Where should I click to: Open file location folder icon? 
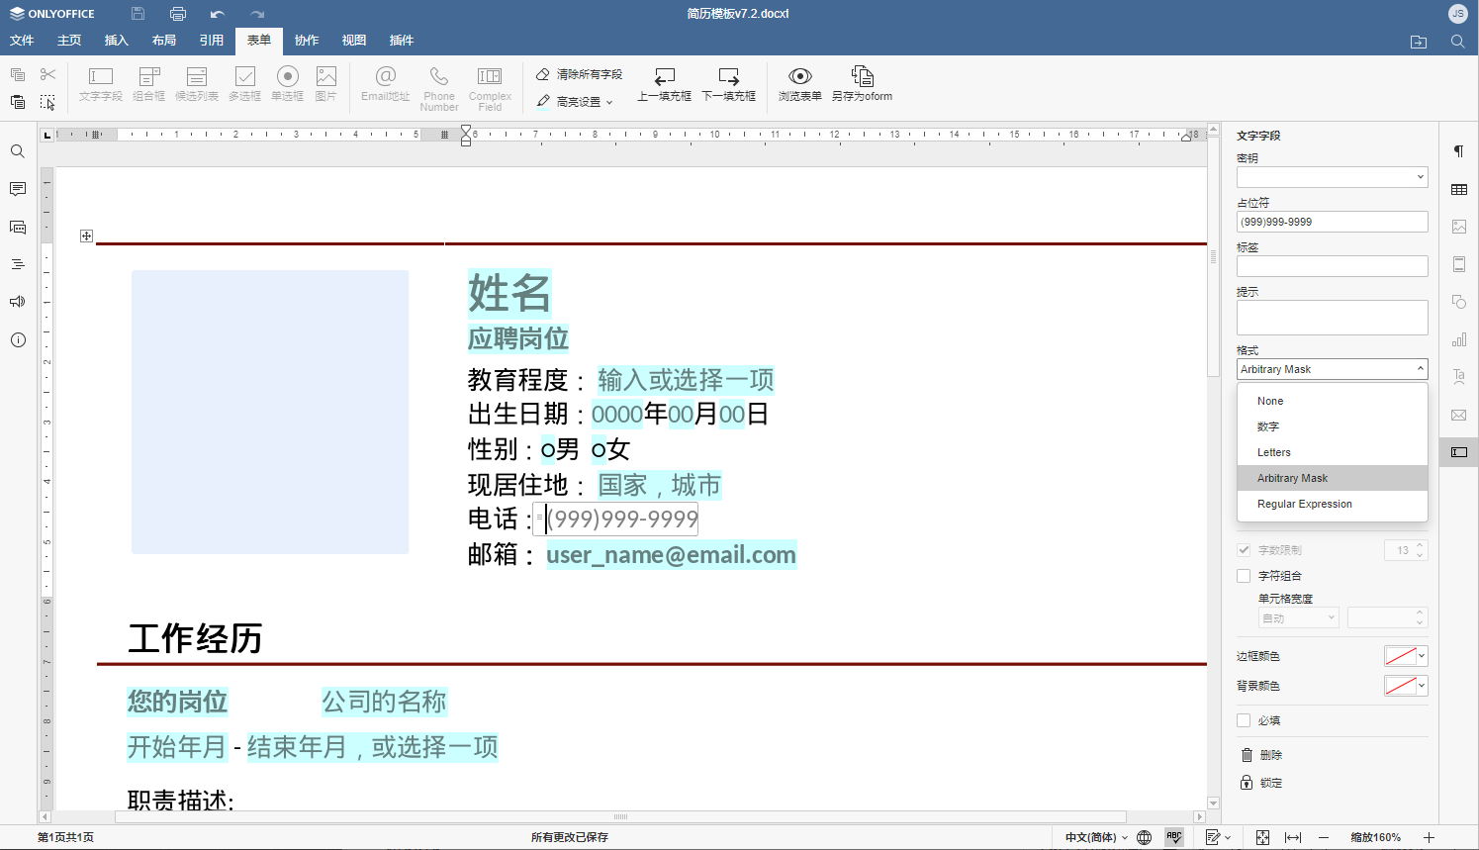(x=1419, y=42)
